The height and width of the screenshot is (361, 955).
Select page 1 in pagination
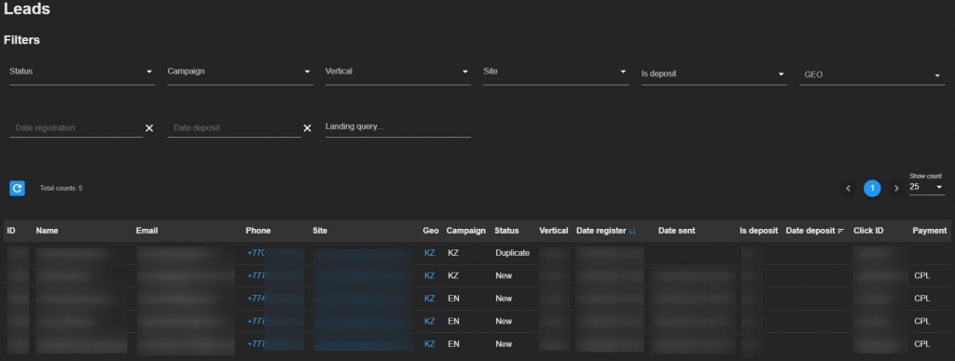(872, 188)
